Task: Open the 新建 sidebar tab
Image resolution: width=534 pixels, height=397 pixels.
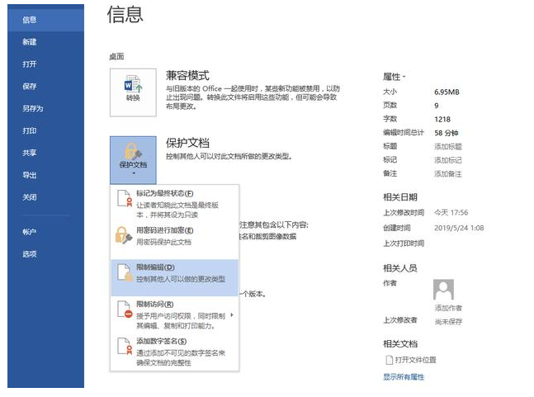Action: tap(45, 42)
